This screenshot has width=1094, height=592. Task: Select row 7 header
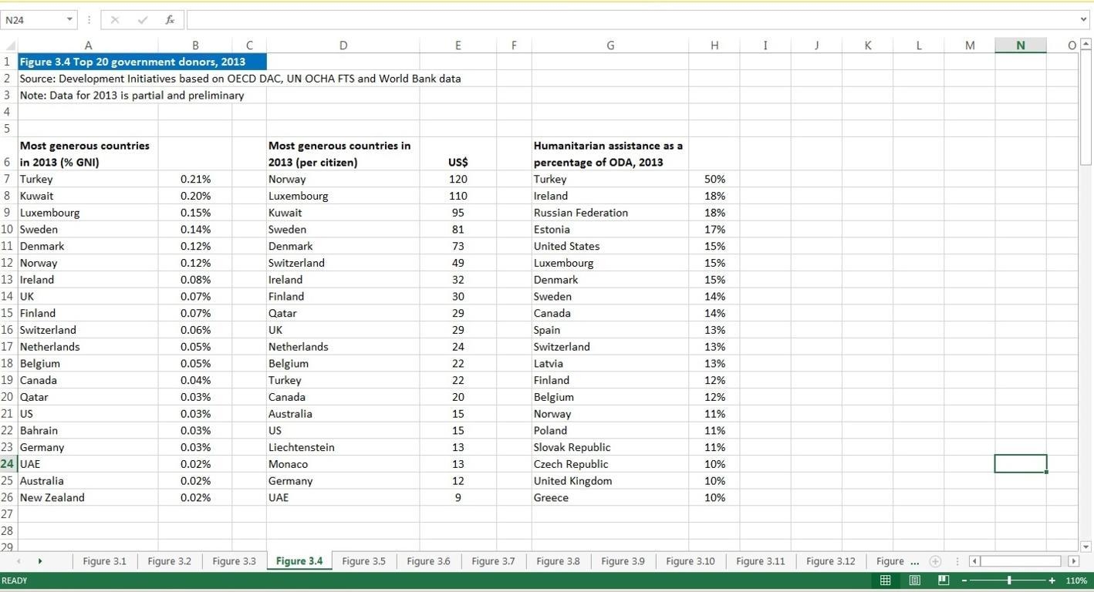click(8, 179)
